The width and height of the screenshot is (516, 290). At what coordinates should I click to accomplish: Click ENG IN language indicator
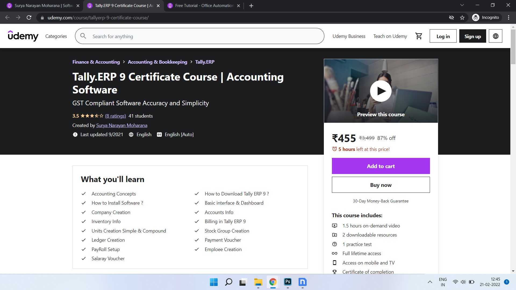443,282
